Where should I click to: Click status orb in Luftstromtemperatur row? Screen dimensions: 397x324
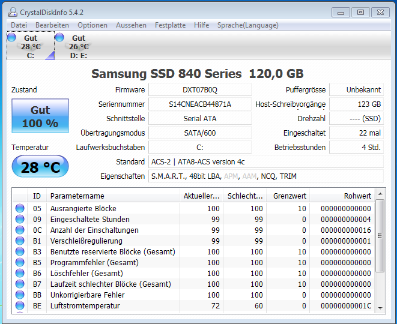click(x=20, y=305)
